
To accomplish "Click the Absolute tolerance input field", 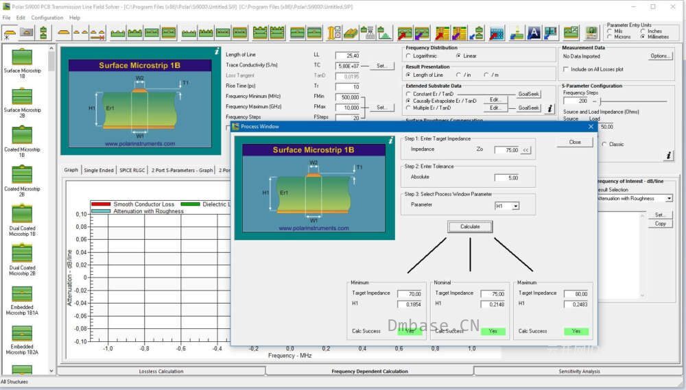I will (x=507, y=178).
